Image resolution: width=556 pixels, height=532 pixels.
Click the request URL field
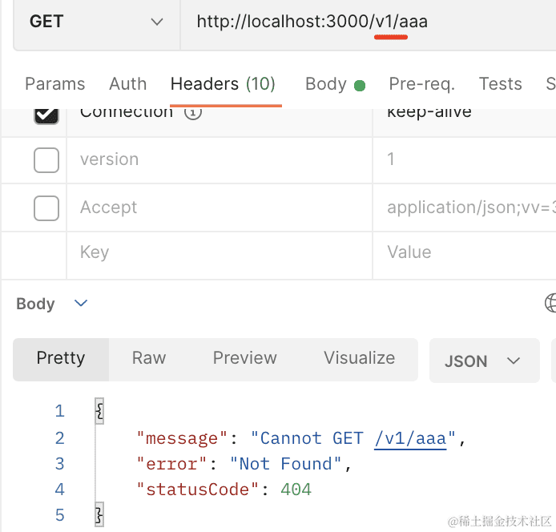pos(361,22)
